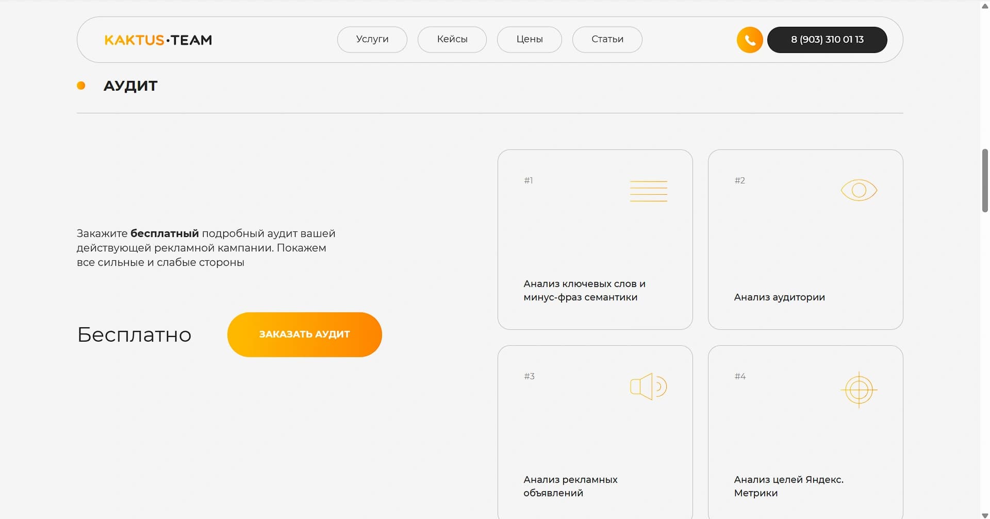Click the eye icon on card #2
Screen dimensions: 990x519
click(859, 190)
